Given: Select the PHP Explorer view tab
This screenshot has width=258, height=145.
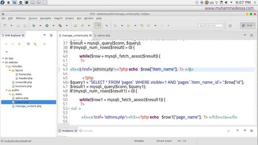Looking at the screenshot, I should 13,35.
